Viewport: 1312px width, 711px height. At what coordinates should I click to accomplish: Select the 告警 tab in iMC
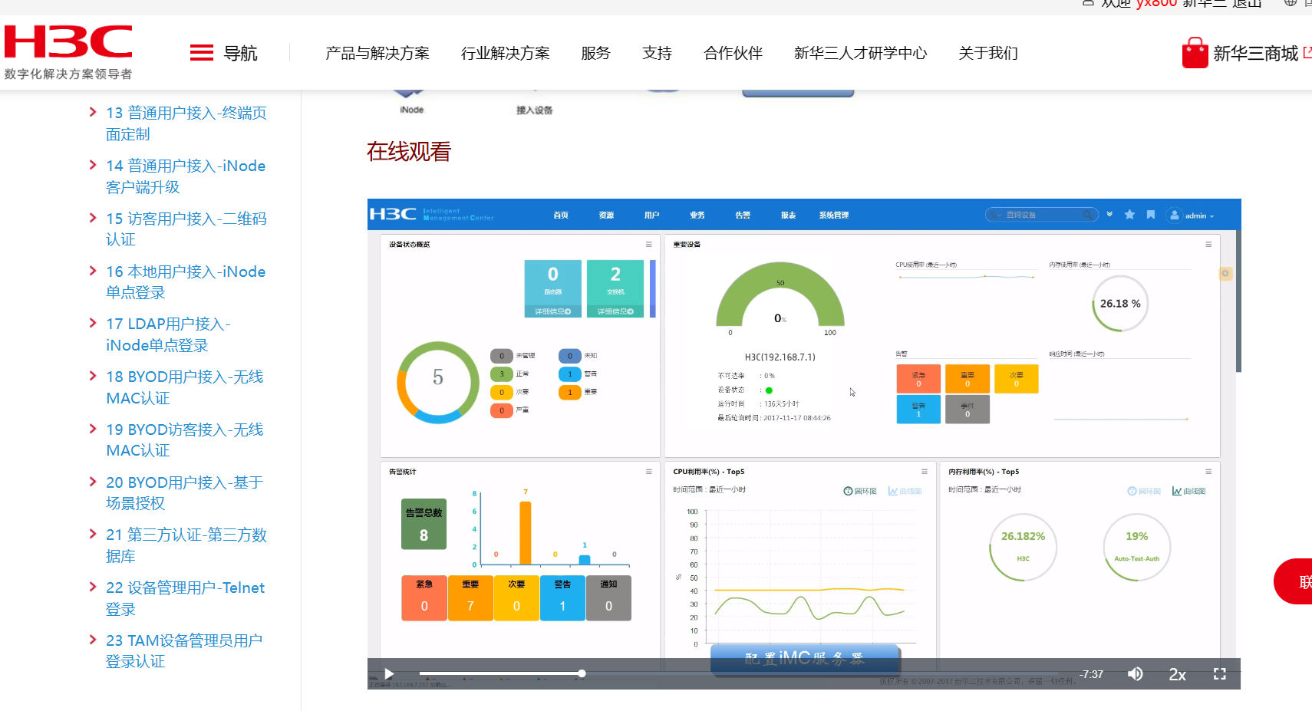[743, 216]
